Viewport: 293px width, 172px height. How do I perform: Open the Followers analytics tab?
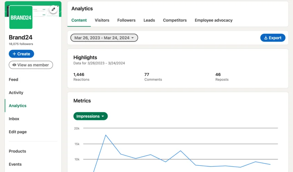pos(126,20)
